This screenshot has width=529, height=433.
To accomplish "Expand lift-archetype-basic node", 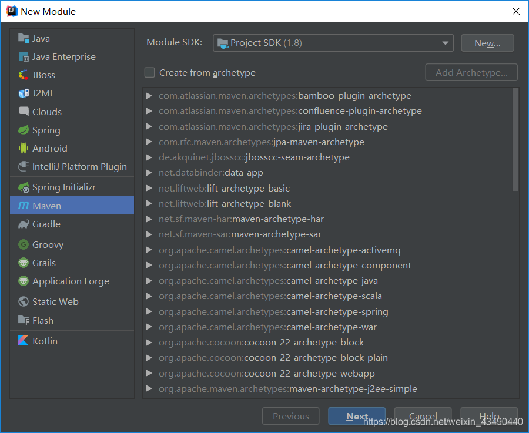I will [x=149, y=188].
